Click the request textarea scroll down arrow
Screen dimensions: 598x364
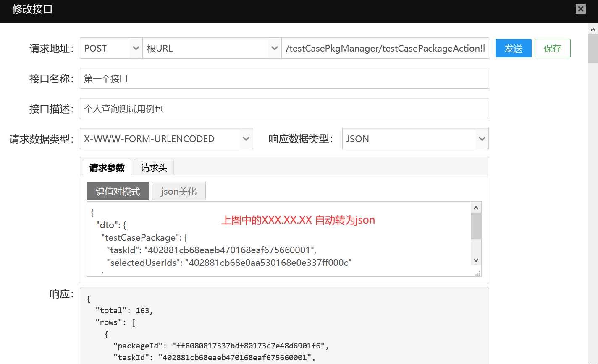pyautogui.click(x=476, y=260)
